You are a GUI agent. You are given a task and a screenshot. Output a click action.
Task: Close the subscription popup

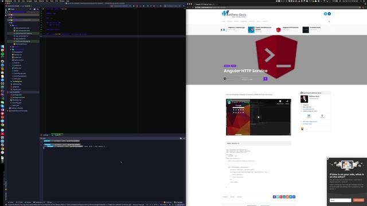327,159
